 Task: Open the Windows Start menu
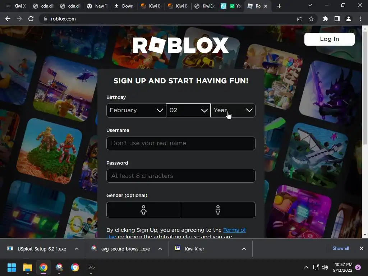(x=11, y=267)
